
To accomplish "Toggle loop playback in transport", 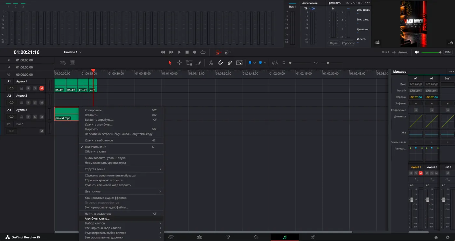I will pyautogui.click(x=203, y=52).
